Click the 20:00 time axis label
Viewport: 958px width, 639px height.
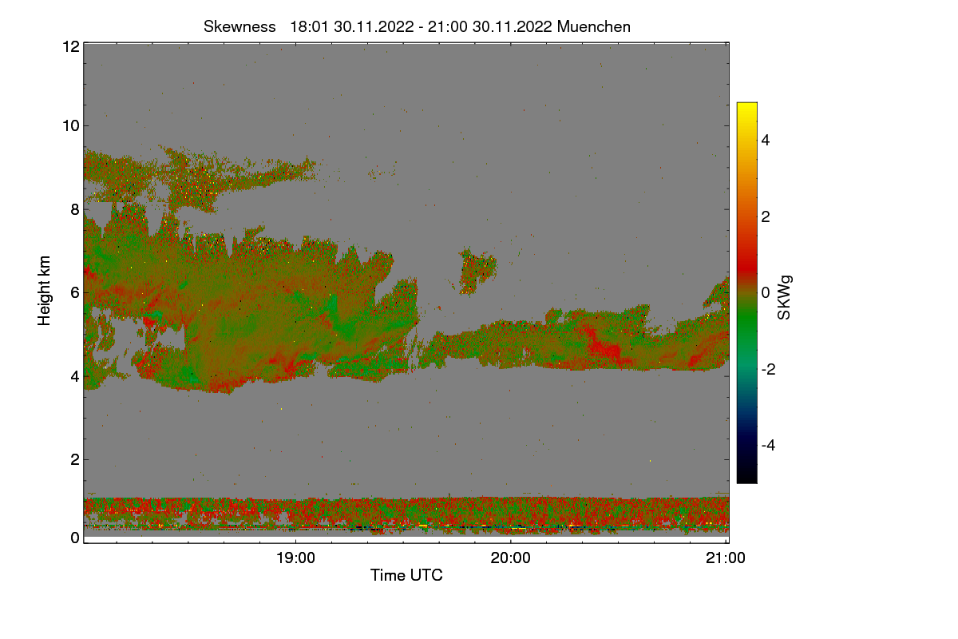(x=511, y=559)
